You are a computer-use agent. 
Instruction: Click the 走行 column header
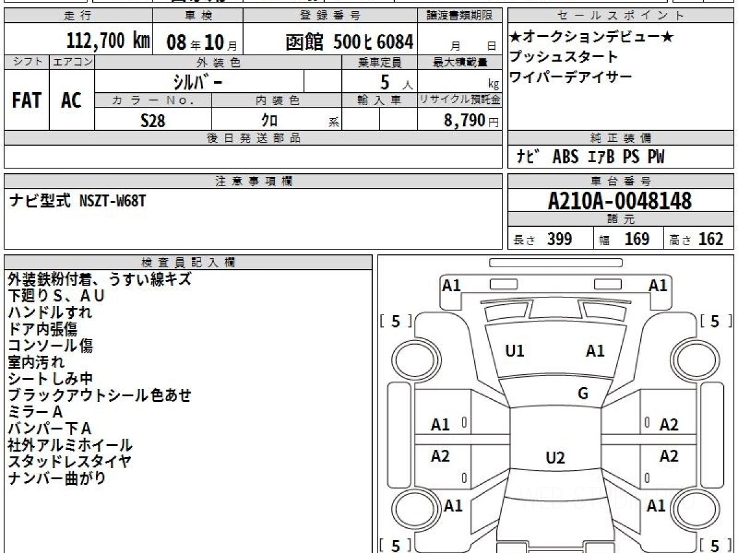tap(77, 16)
